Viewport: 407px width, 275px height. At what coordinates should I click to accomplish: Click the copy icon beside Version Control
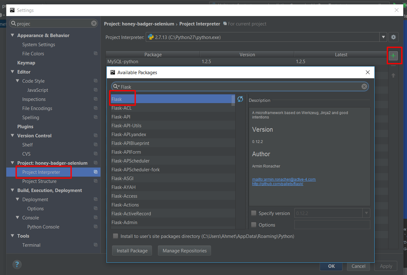[x=95, y=135]
